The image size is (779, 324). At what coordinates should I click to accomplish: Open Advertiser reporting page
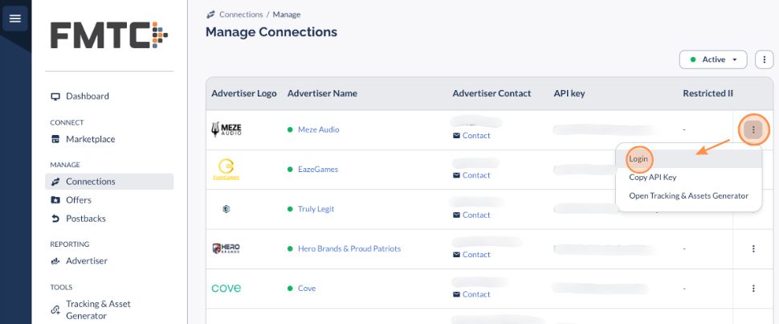coord(86,261)
